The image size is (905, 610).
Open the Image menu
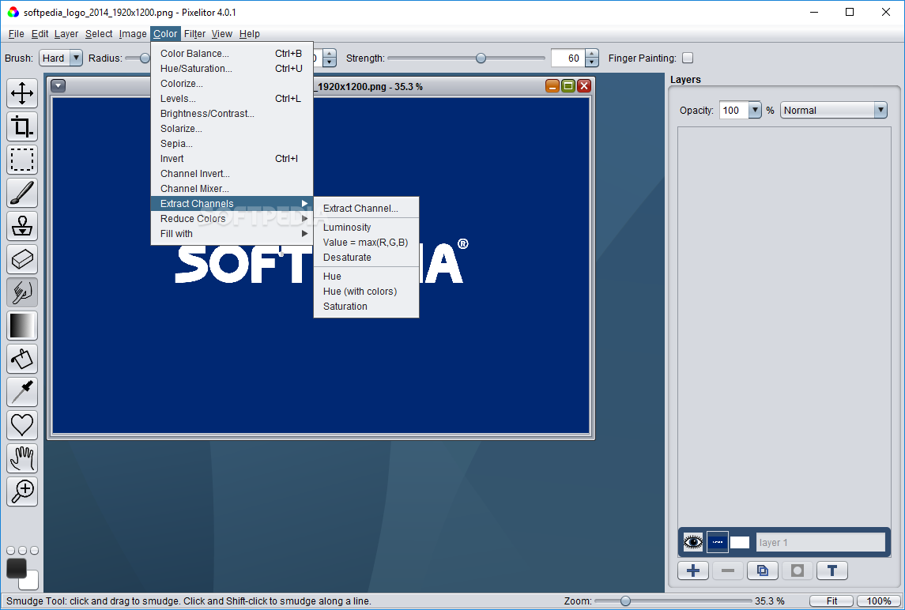point(133,33)
